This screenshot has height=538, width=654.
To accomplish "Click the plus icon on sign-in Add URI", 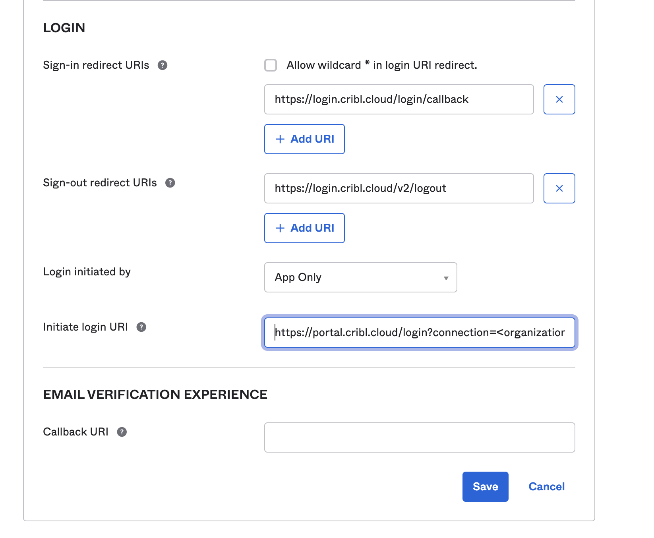I will (280, 139).
